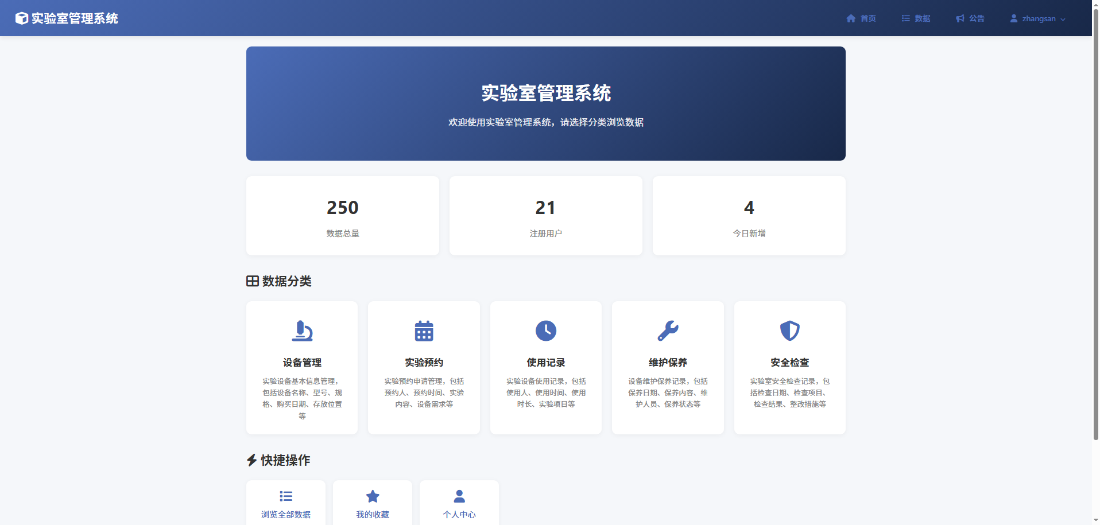This screenshot has width=1100, height=525.
Task: Click the shield icon for 安全检查
Action: coord(790,331)
